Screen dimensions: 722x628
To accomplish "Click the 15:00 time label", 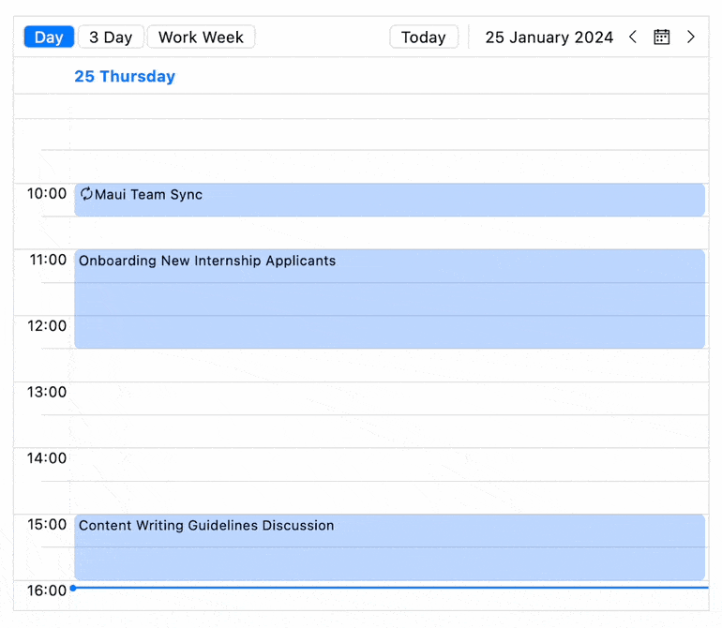I will pyautogui.click(x=47, y=524).
